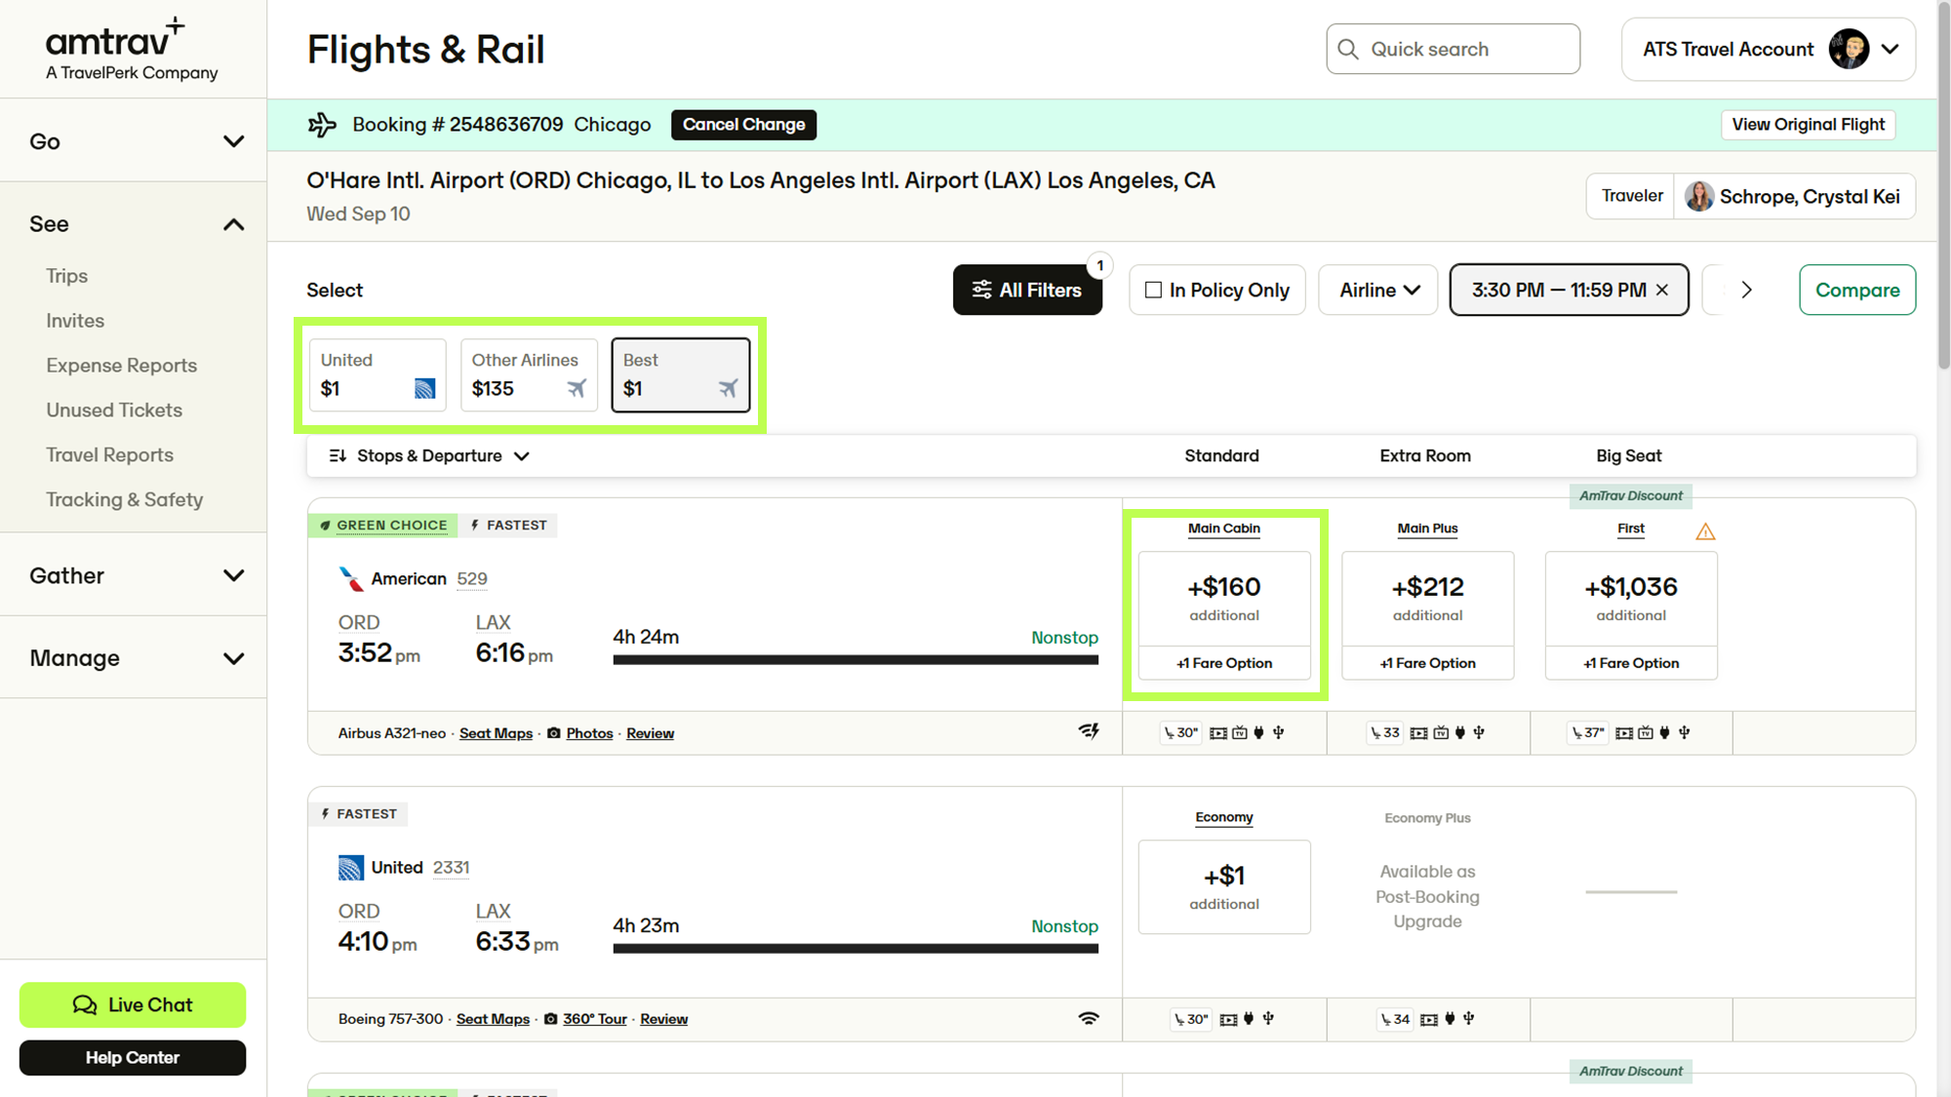The height and width of the screenshot is (1097, 1951).
Task: Open the Review link for Boeing 757-300
Action: coord(663,1019)
